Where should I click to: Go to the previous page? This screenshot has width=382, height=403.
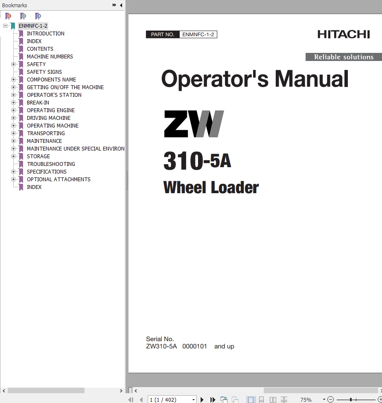pos(141,400)
